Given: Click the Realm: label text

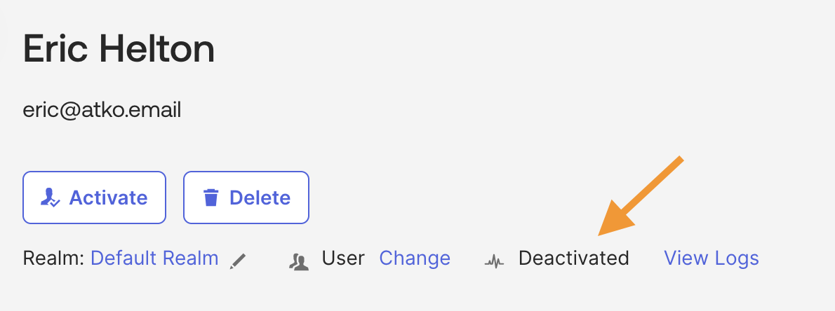Looking at the screenshot, I should click(x=53, y=258).
